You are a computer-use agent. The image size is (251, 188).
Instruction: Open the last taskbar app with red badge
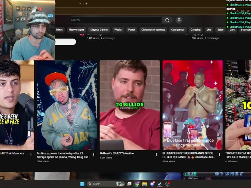(x=167, y=184)
